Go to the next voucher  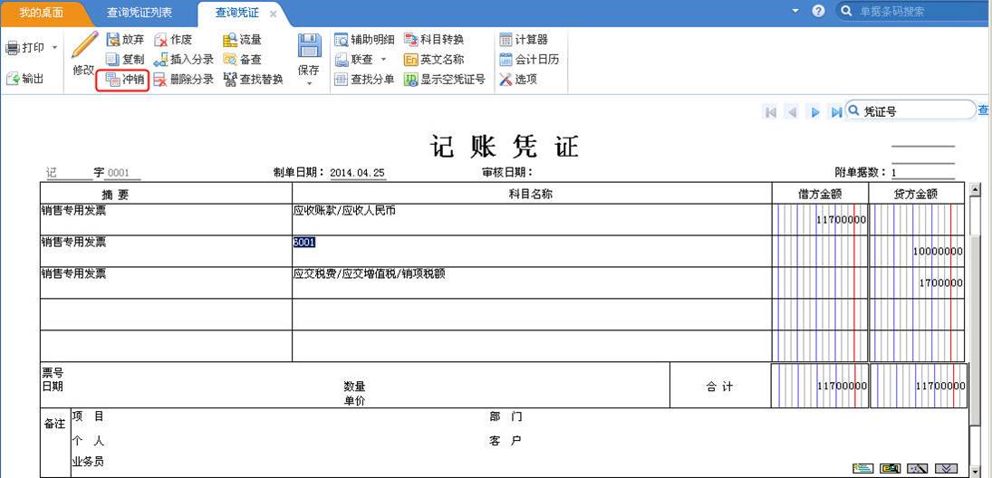(815, 112)
